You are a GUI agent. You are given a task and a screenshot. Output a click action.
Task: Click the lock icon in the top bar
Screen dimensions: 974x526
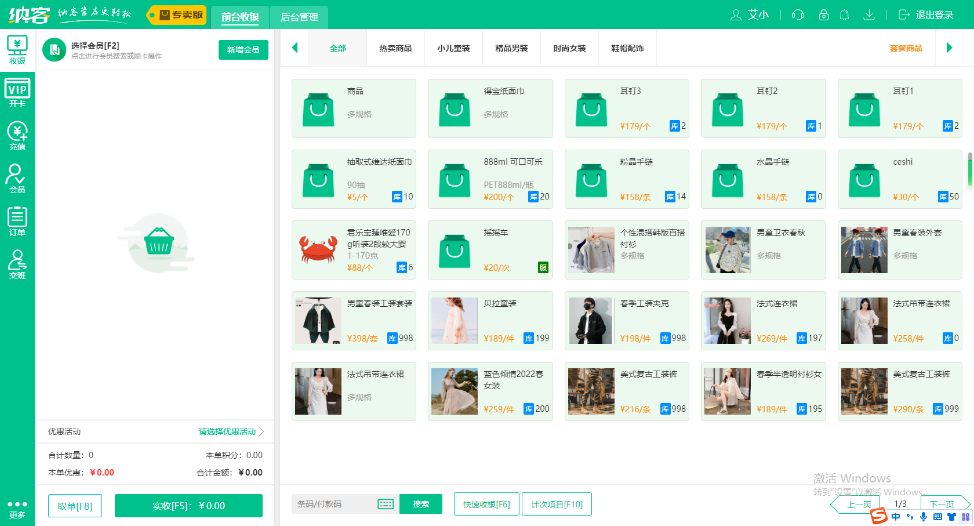tap(823, 15)
